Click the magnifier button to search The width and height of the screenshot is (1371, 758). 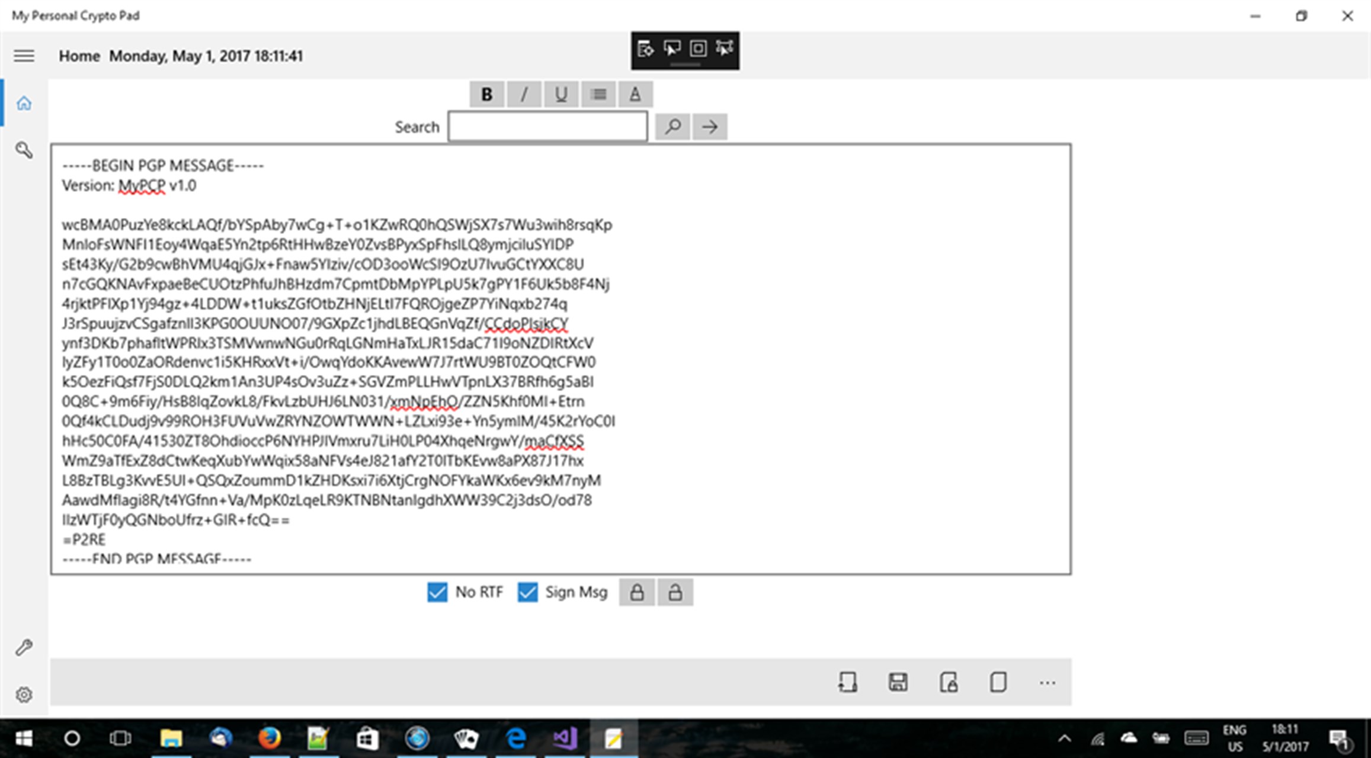pos(672,126)
